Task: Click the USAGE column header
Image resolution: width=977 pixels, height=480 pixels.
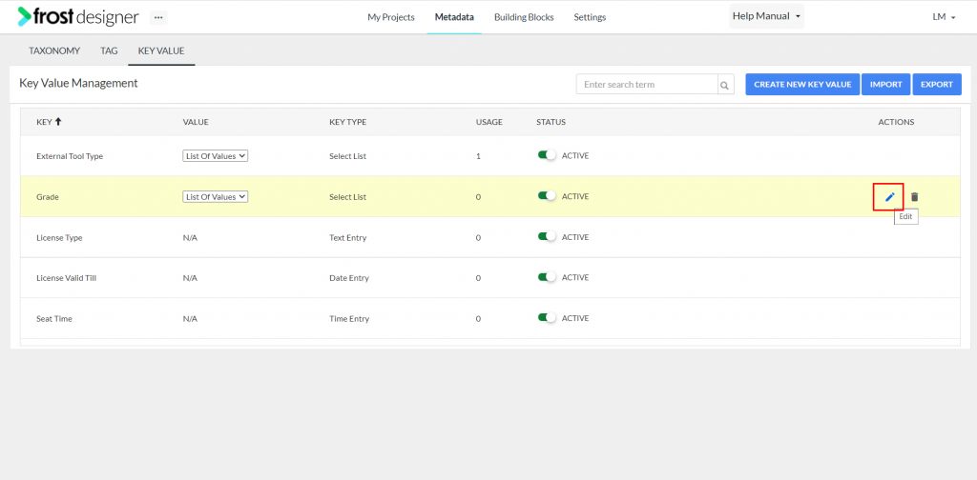Action: (489, 122)
